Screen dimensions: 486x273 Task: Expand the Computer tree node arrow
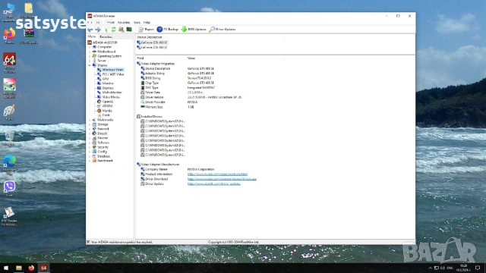[x=90, y=47]
